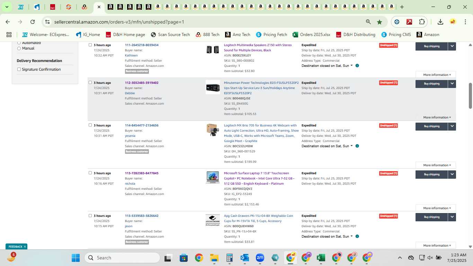Show hidden system tray icons

pyautogui.click(x=400, y=258)
